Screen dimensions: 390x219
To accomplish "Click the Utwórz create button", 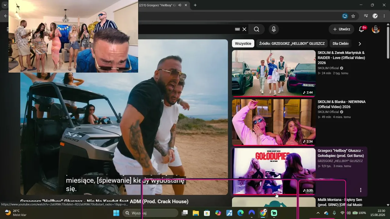I will 341,29.
